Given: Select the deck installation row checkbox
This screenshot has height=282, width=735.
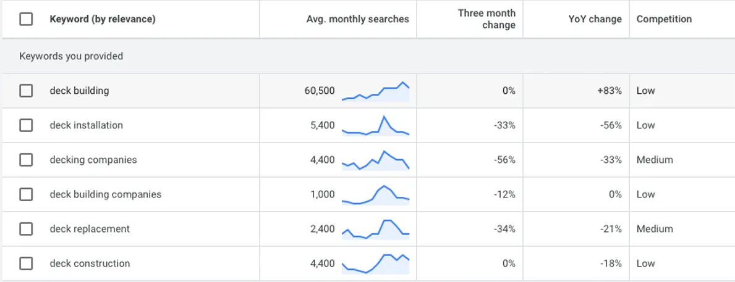Looking at the screenshot, I should (x=26, y=125).
